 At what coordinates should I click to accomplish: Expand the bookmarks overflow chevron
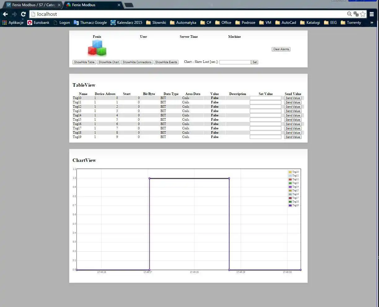coord(372,23)
